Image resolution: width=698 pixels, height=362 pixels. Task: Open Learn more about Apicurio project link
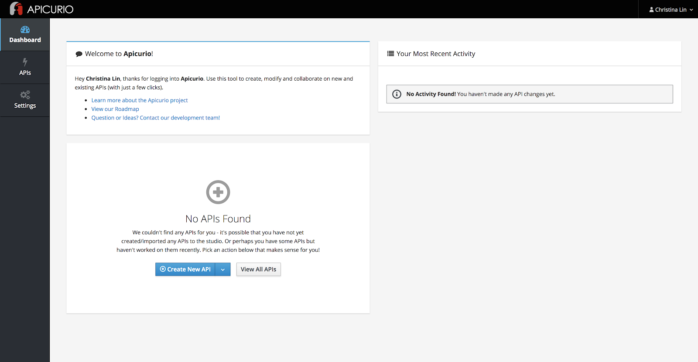tap(140, 100)
